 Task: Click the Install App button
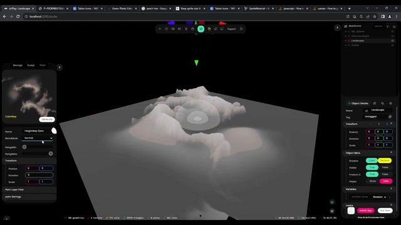tap(365, 211)
